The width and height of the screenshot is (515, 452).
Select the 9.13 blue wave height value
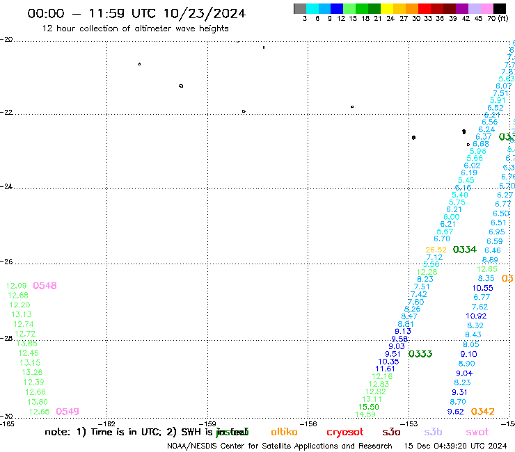point(403,332)
